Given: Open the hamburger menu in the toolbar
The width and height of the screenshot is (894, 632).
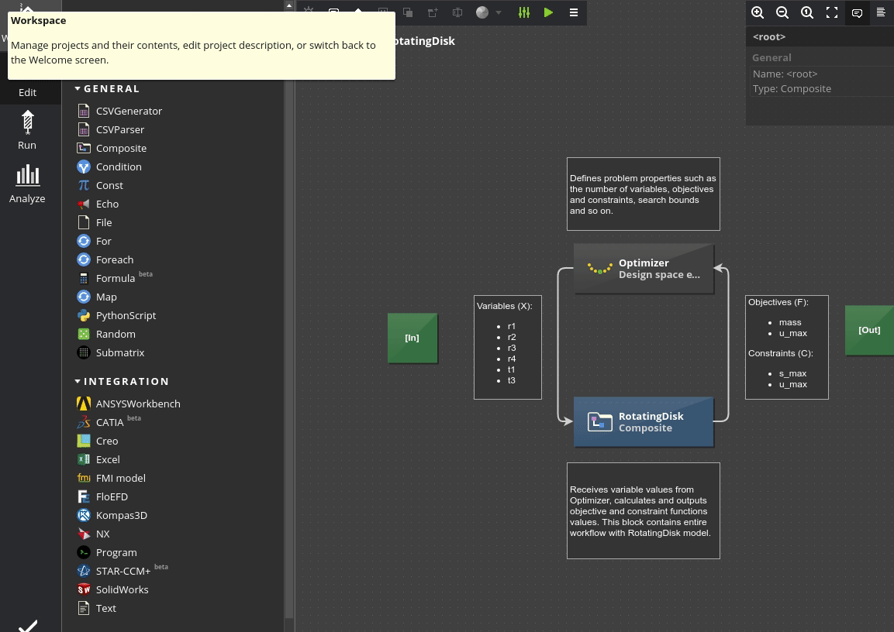Looking at the screenshot, I should (x=574, y=12).
